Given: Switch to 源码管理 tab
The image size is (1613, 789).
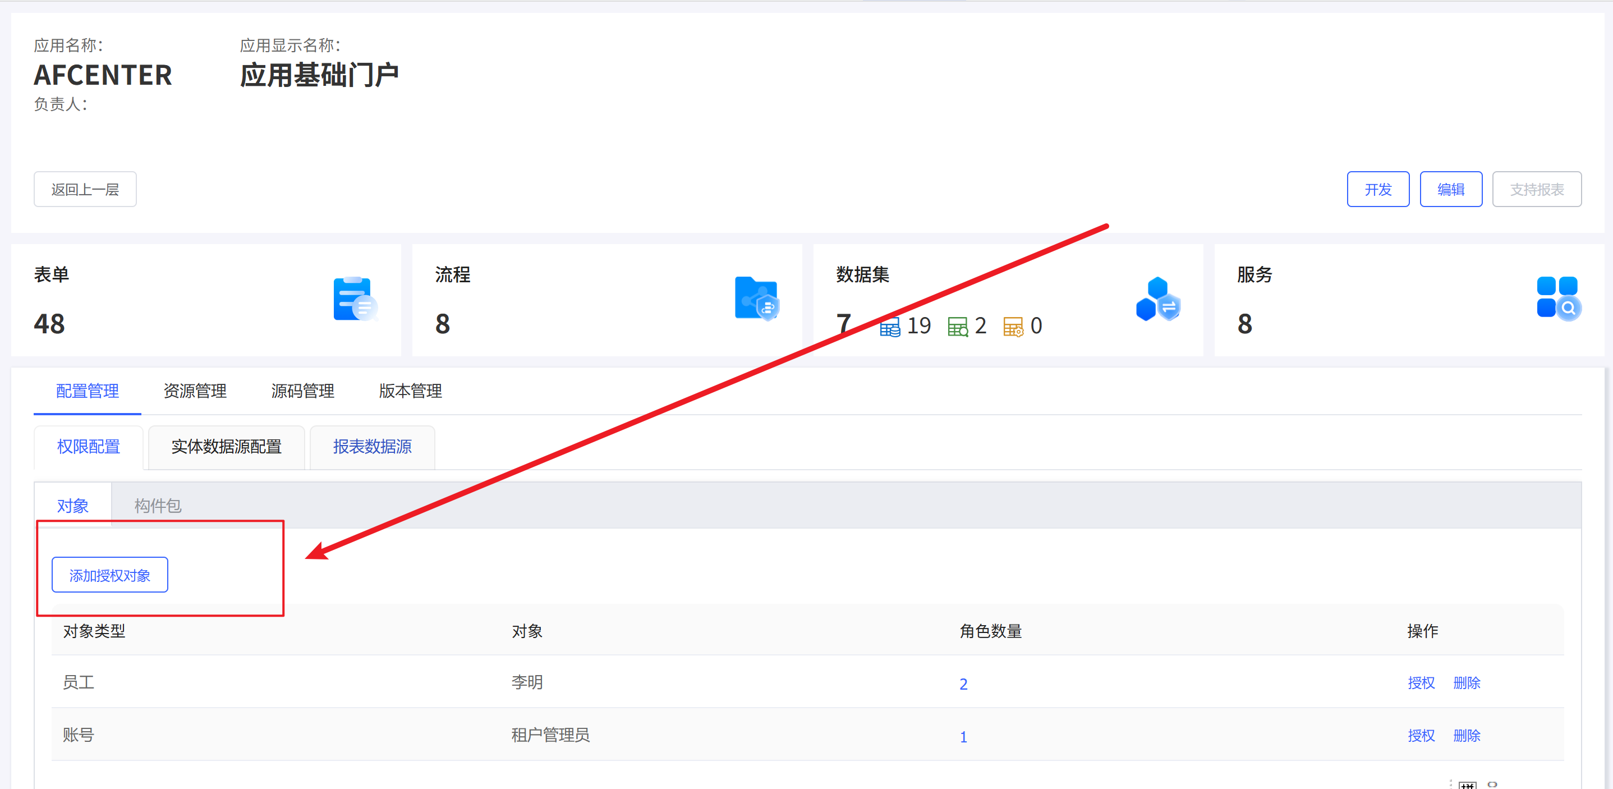Looking at the screenshot, I should (x=302, y=391).
